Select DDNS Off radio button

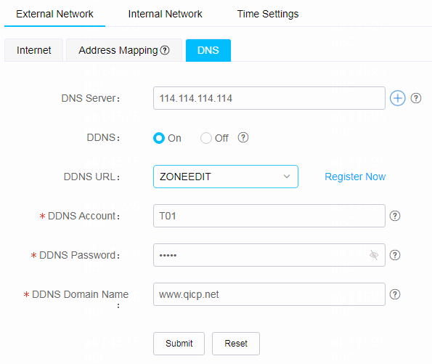(205, 138)
